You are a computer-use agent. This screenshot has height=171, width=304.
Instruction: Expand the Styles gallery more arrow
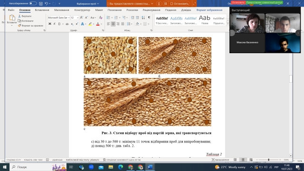pyautogui.click(x=228, y=24)
